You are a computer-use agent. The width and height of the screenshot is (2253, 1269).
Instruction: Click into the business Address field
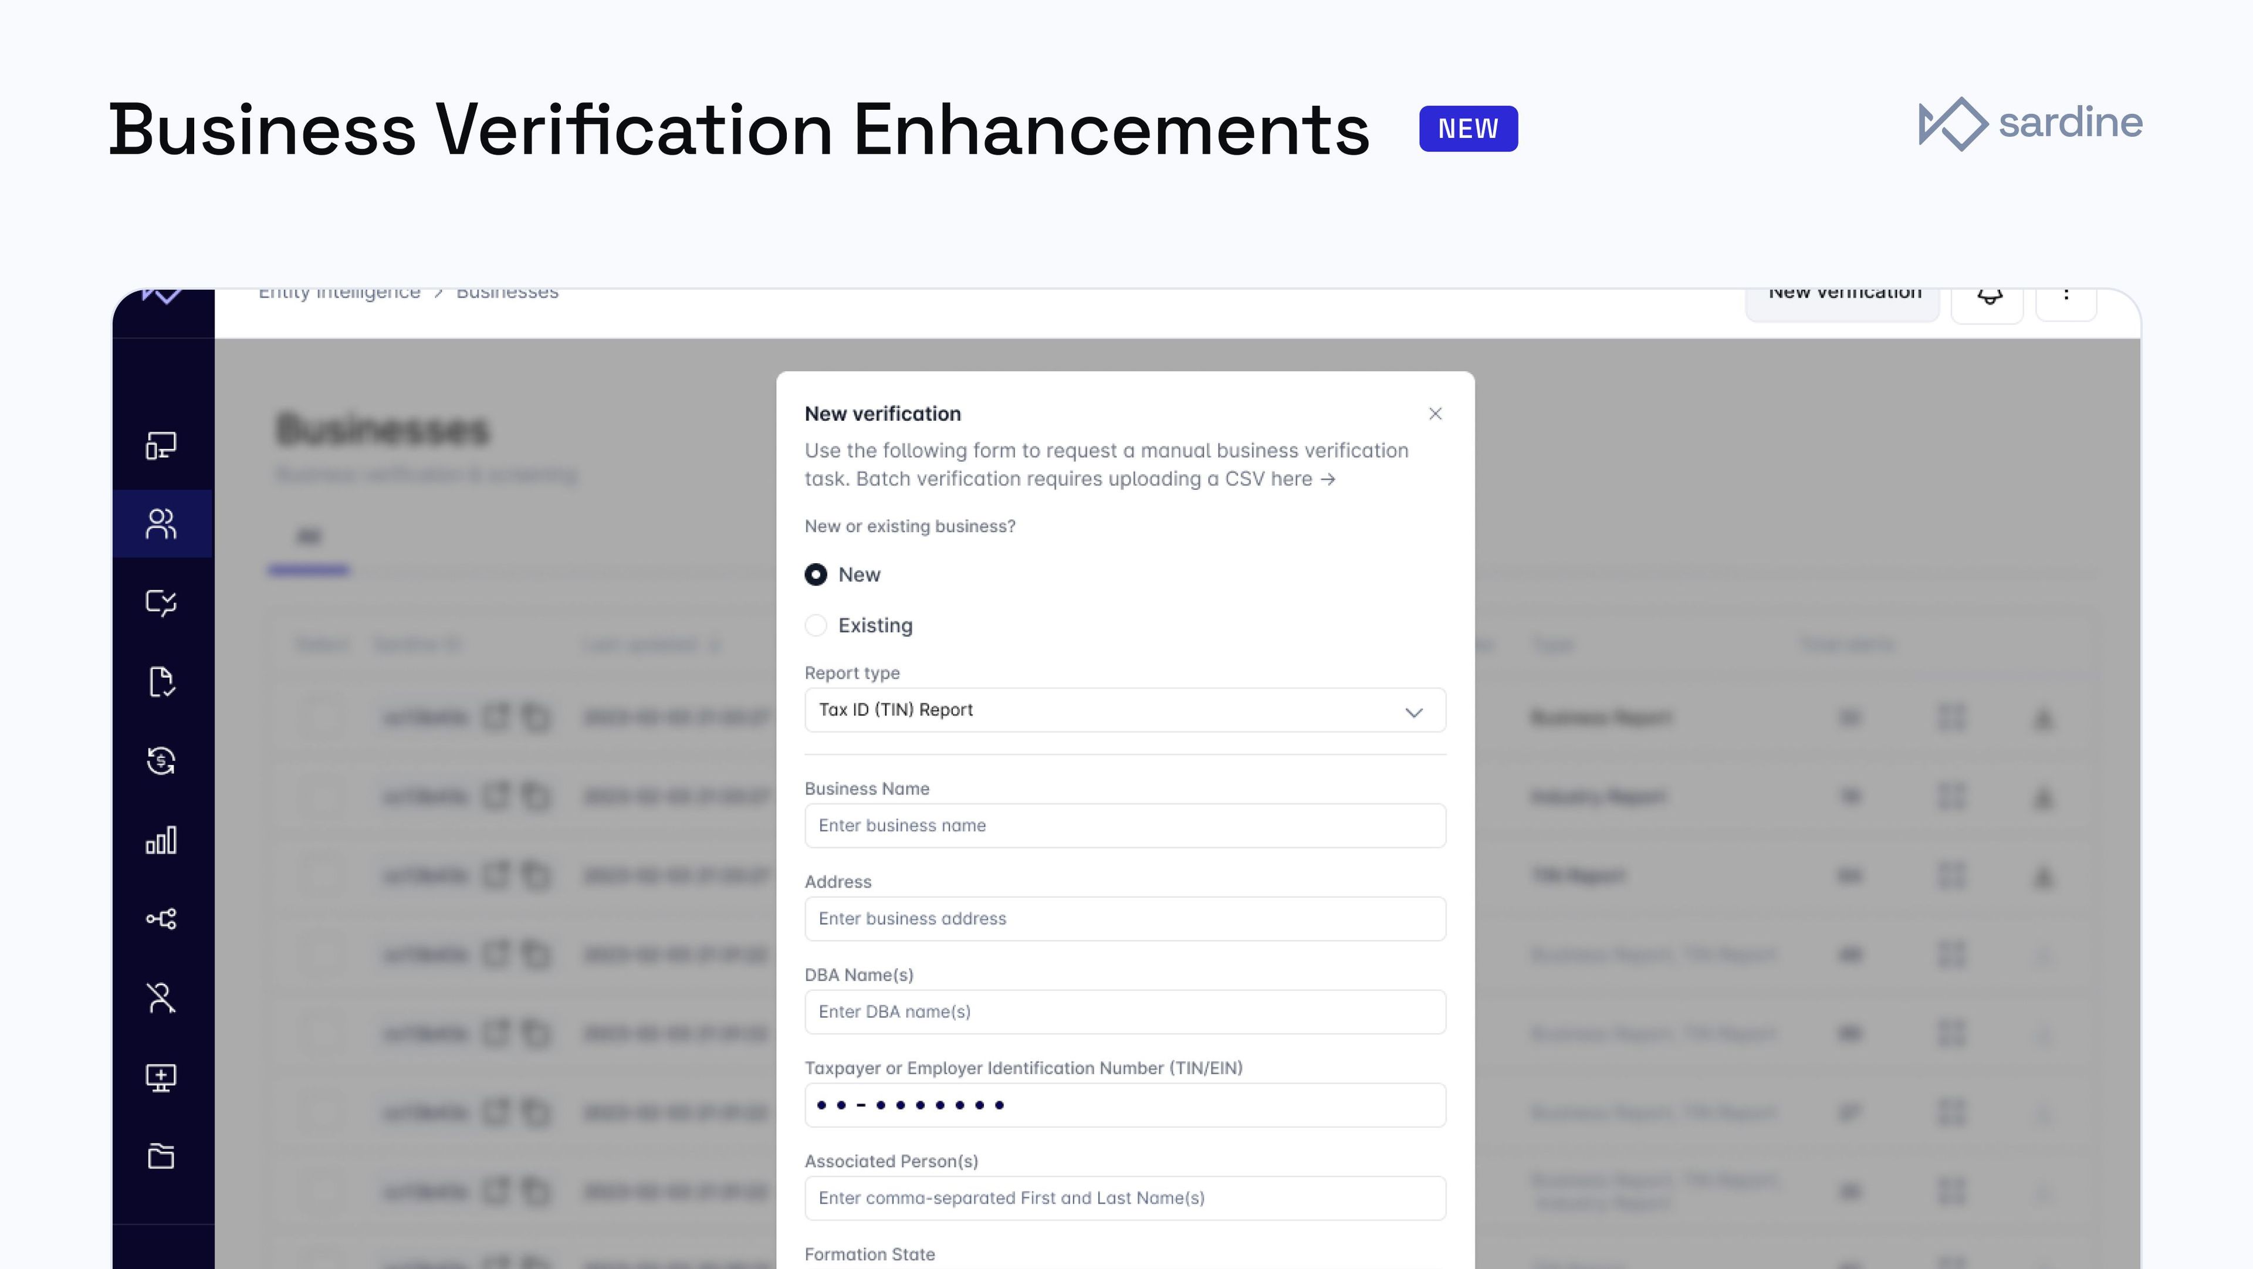point(1125,919)
